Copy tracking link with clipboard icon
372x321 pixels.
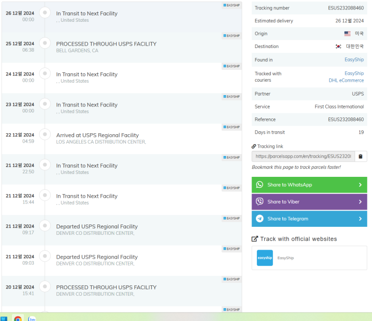pos(361,157)
